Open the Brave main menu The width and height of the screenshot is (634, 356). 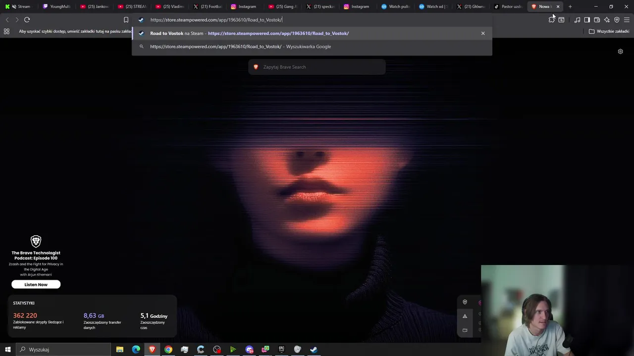click(627, 20)
